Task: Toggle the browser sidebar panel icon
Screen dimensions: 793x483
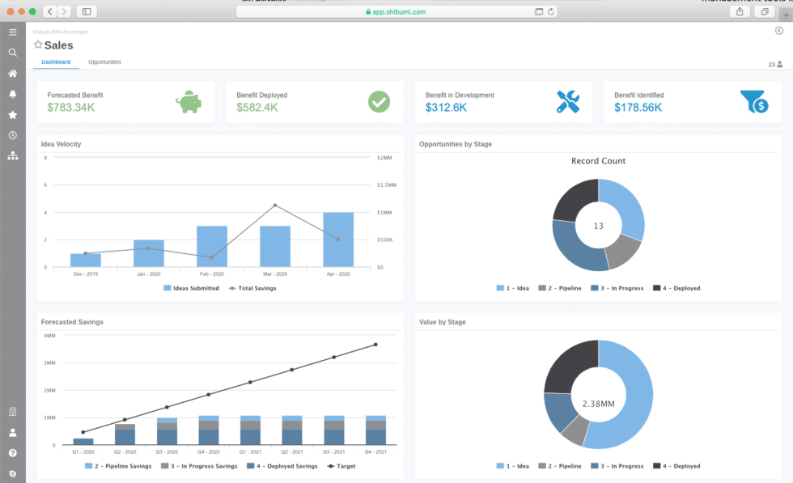Action: pos(85,11)
